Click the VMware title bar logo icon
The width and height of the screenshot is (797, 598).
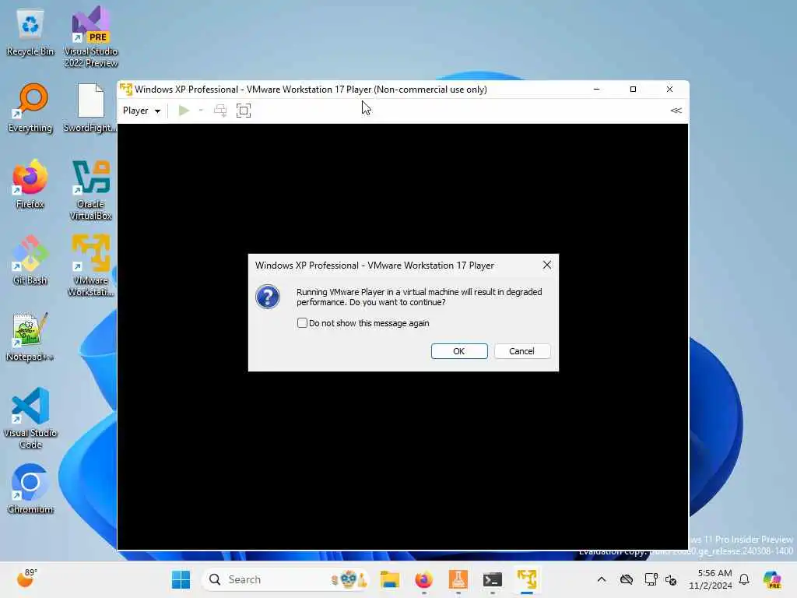126,90
